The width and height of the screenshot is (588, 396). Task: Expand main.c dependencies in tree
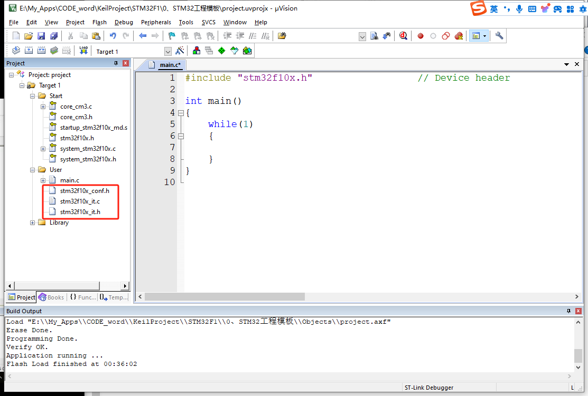43,180
